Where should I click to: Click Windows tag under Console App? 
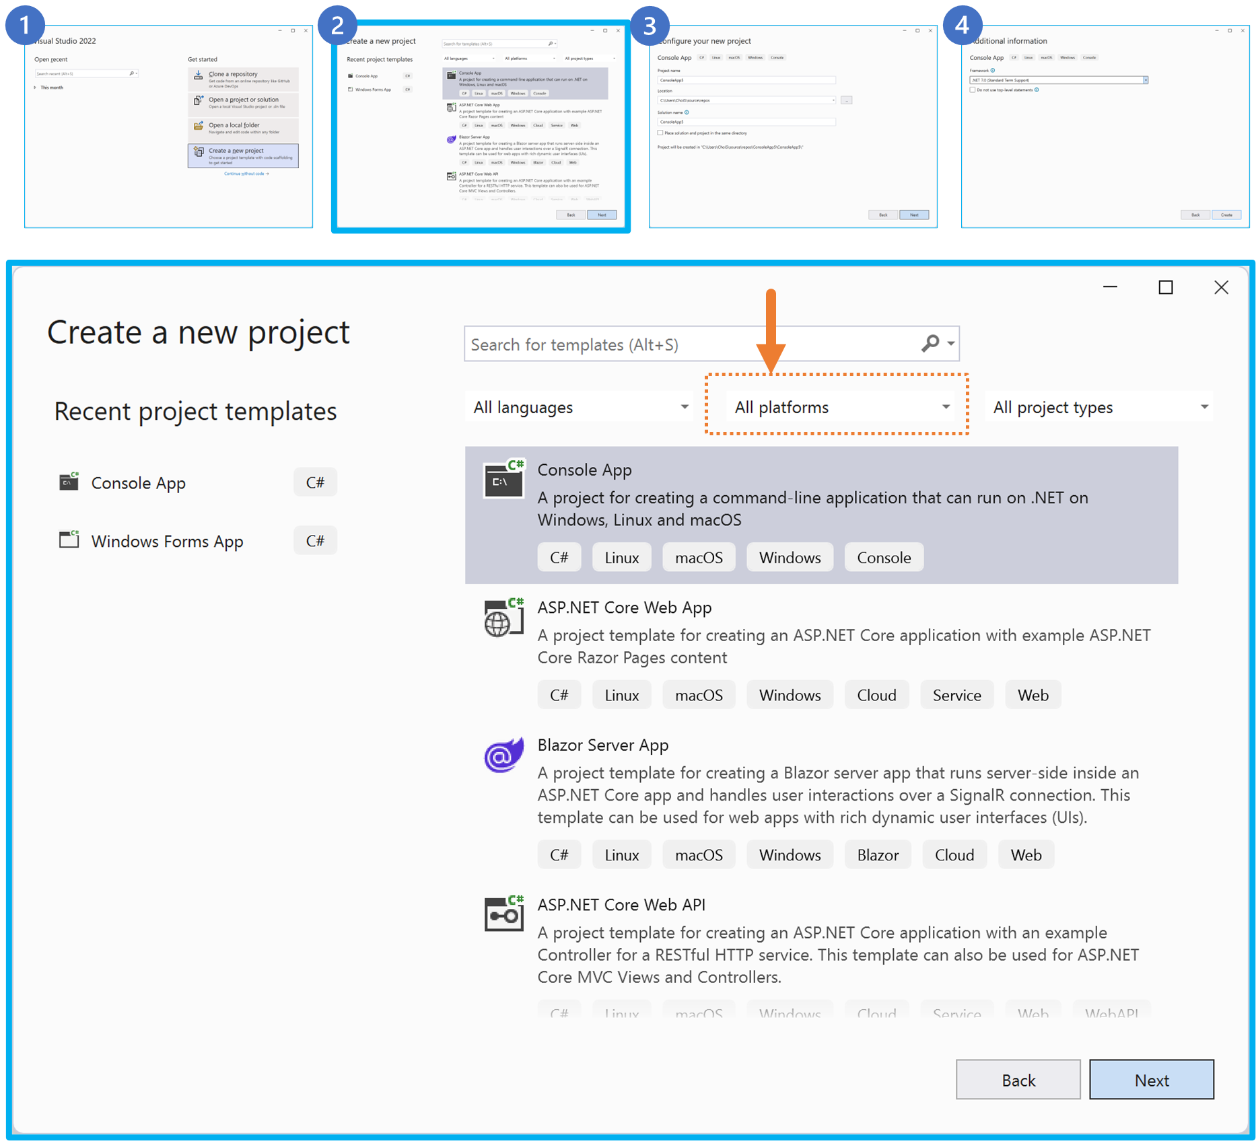pos(790,558)
